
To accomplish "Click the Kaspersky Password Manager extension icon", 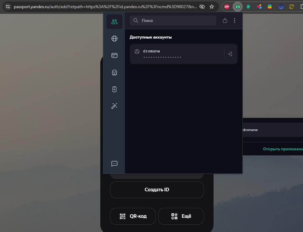I will click(238, 7).
